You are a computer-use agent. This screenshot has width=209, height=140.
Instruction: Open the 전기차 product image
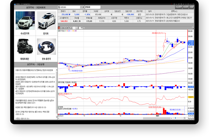tap(46, 20)
